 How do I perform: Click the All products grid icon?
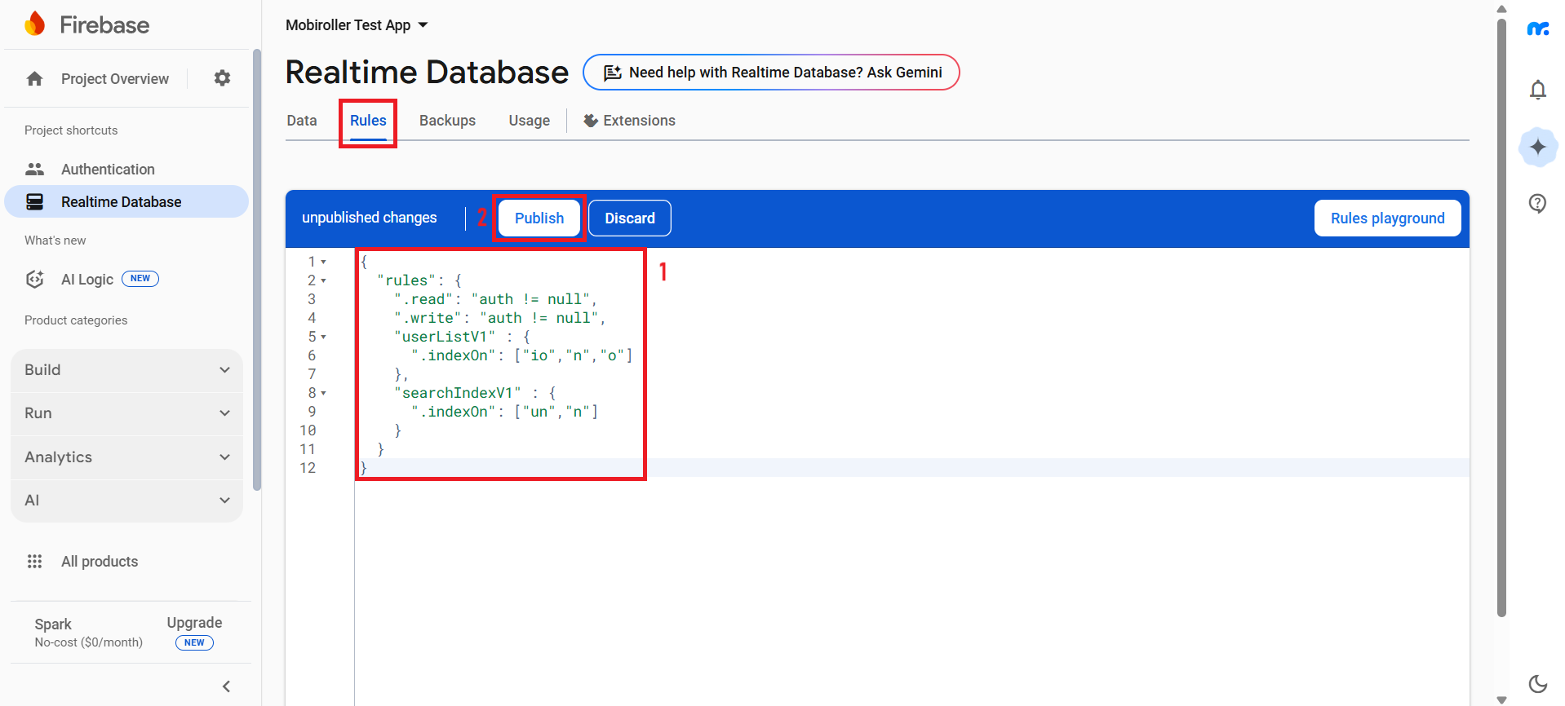point(34,562)
